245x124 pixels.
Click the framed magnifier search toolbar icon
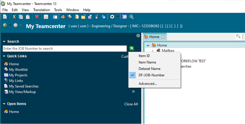coord(125,17)
